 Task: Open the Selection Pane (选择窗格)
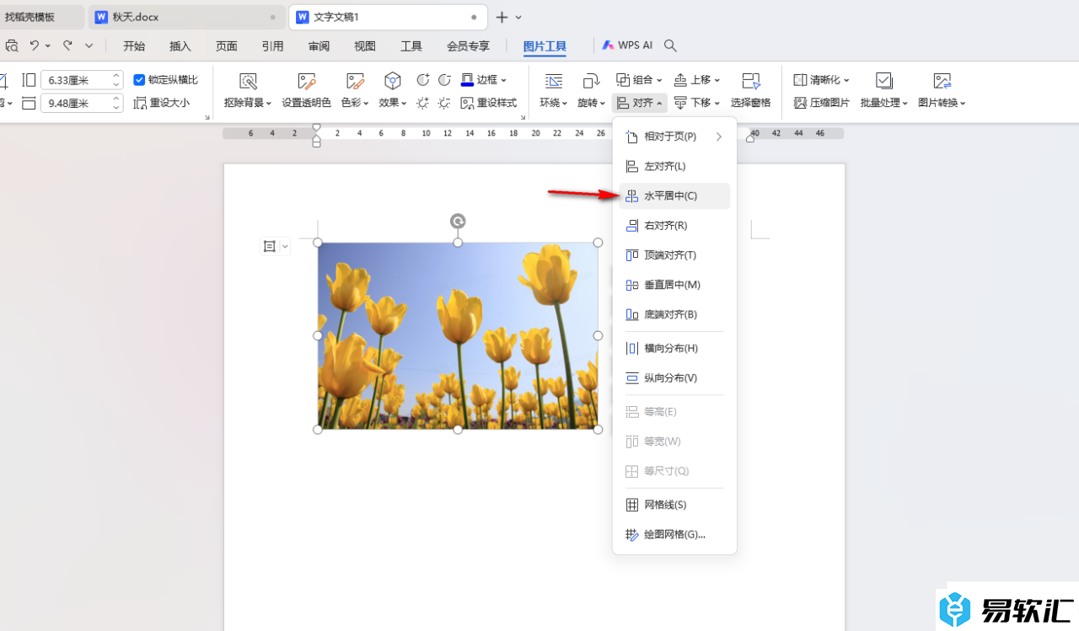pyautogui.click(x=750, y=90)
